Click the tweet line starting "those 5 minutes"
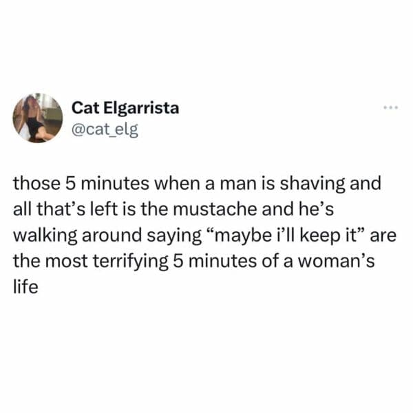 (x=197, y=183)
